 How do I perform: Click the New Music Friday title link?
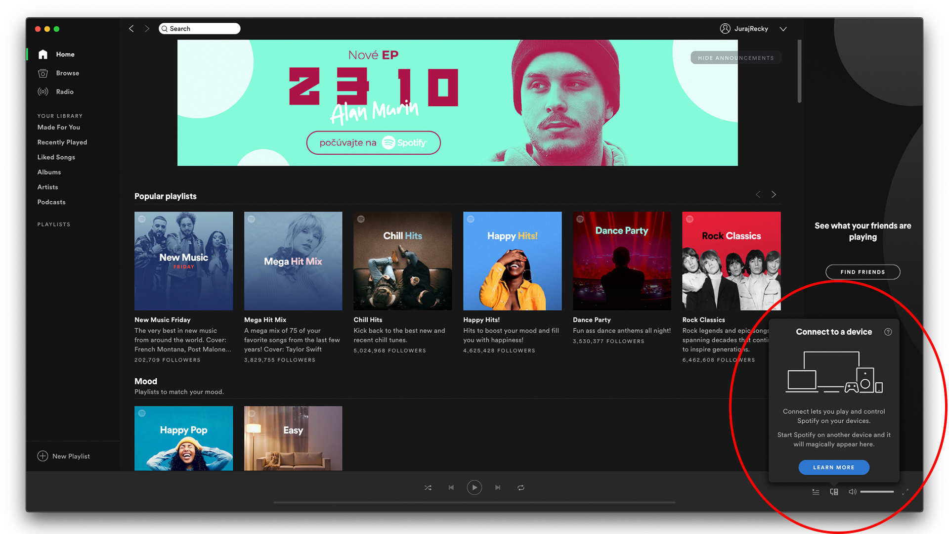[163, 320]
